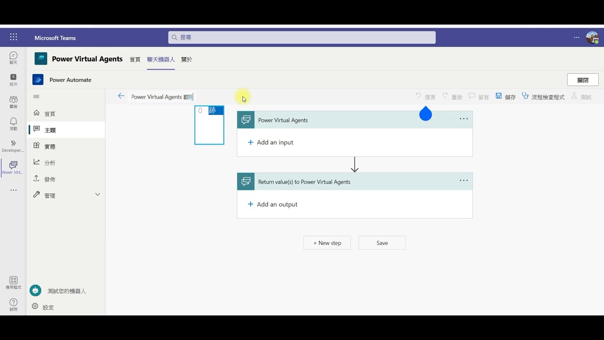Go to 首頁 in the sidebar
604x340 pixels.
(66, 113)
